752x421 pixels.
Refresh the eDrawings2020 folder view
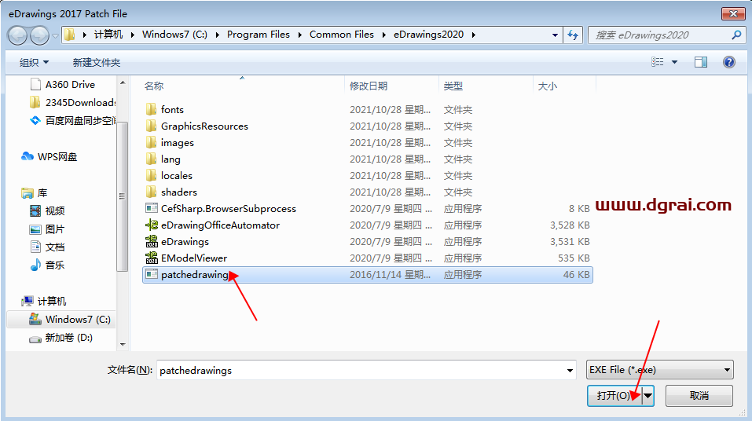coord(573,35)
